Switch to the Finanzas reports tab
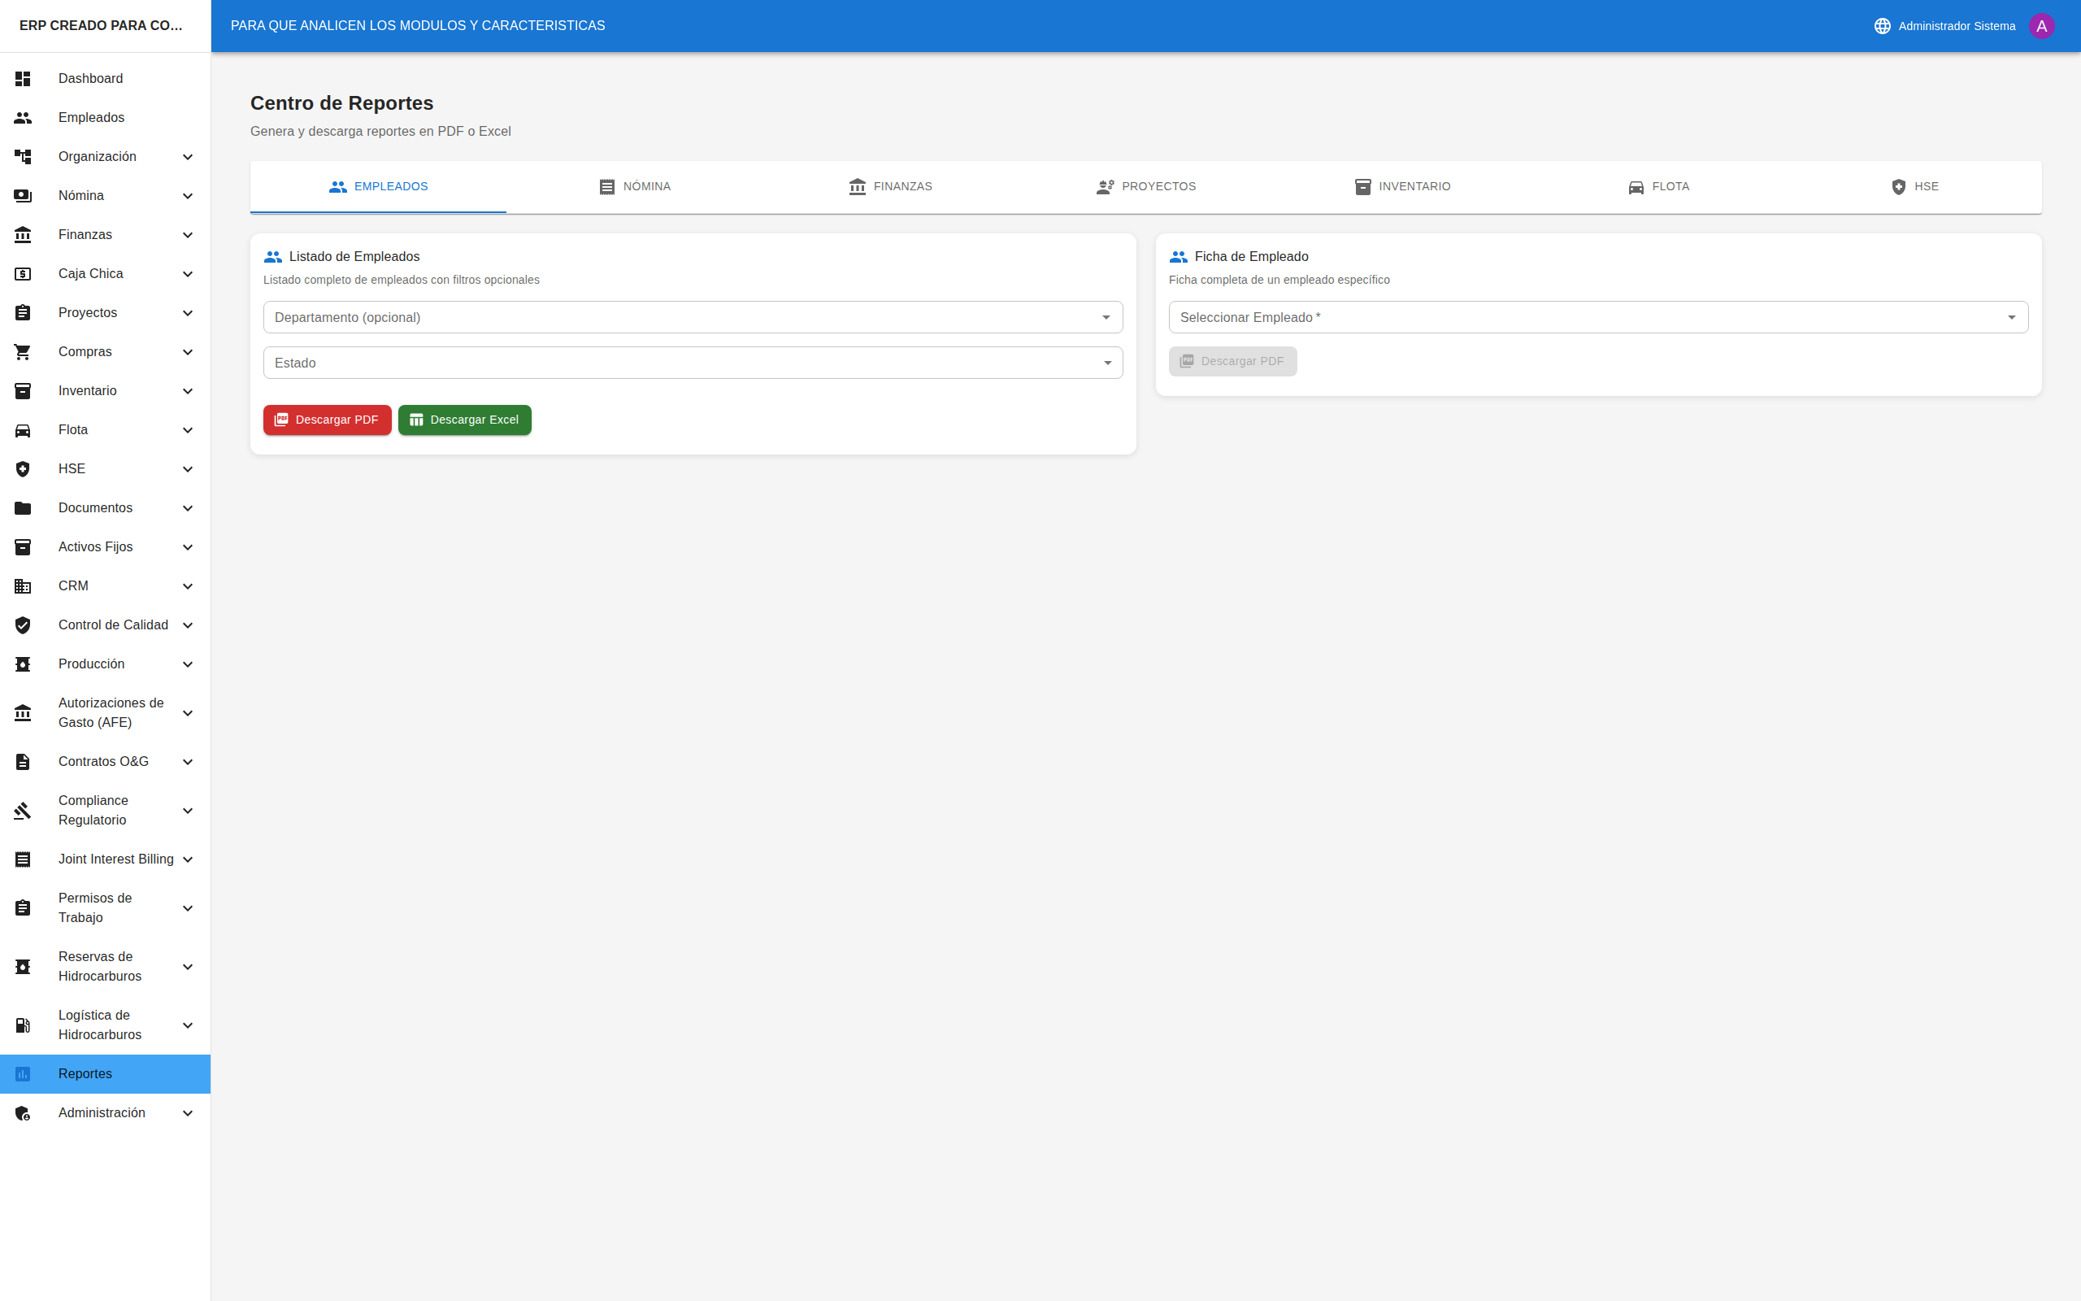Image resolution: width=2081 pixels, height=1301 pixels. pyautogui.click(x=890, y=187)
